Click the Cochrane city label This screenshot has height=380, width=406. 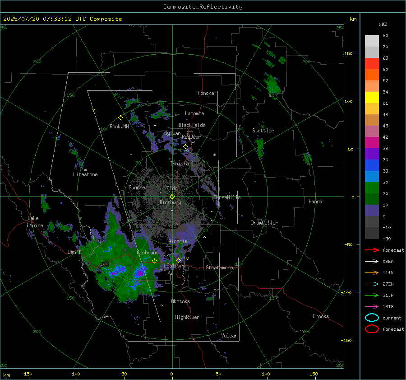(x=148, y=253)
